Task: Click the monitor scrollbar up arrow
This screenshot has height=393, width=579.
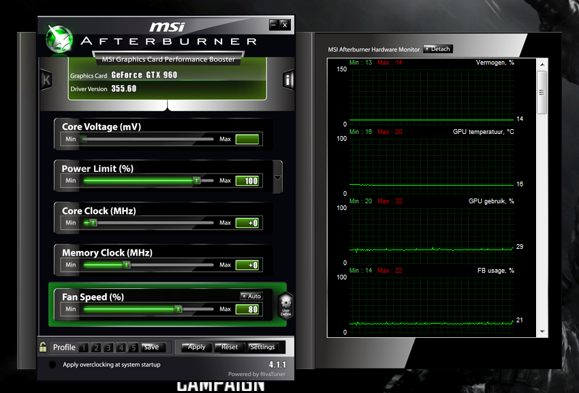Action: pyautogui.click(x=542, y=65)
